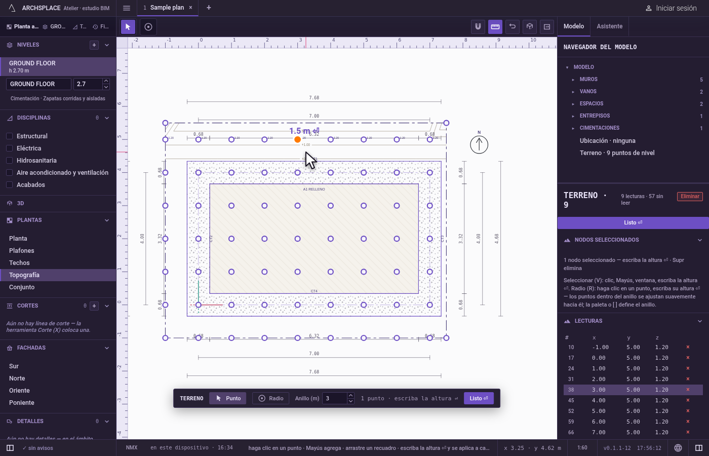Collapse the Niveles section chevron
Image resolution: width=709 pixels, height=456 pixels.
[x=107, y=45]
